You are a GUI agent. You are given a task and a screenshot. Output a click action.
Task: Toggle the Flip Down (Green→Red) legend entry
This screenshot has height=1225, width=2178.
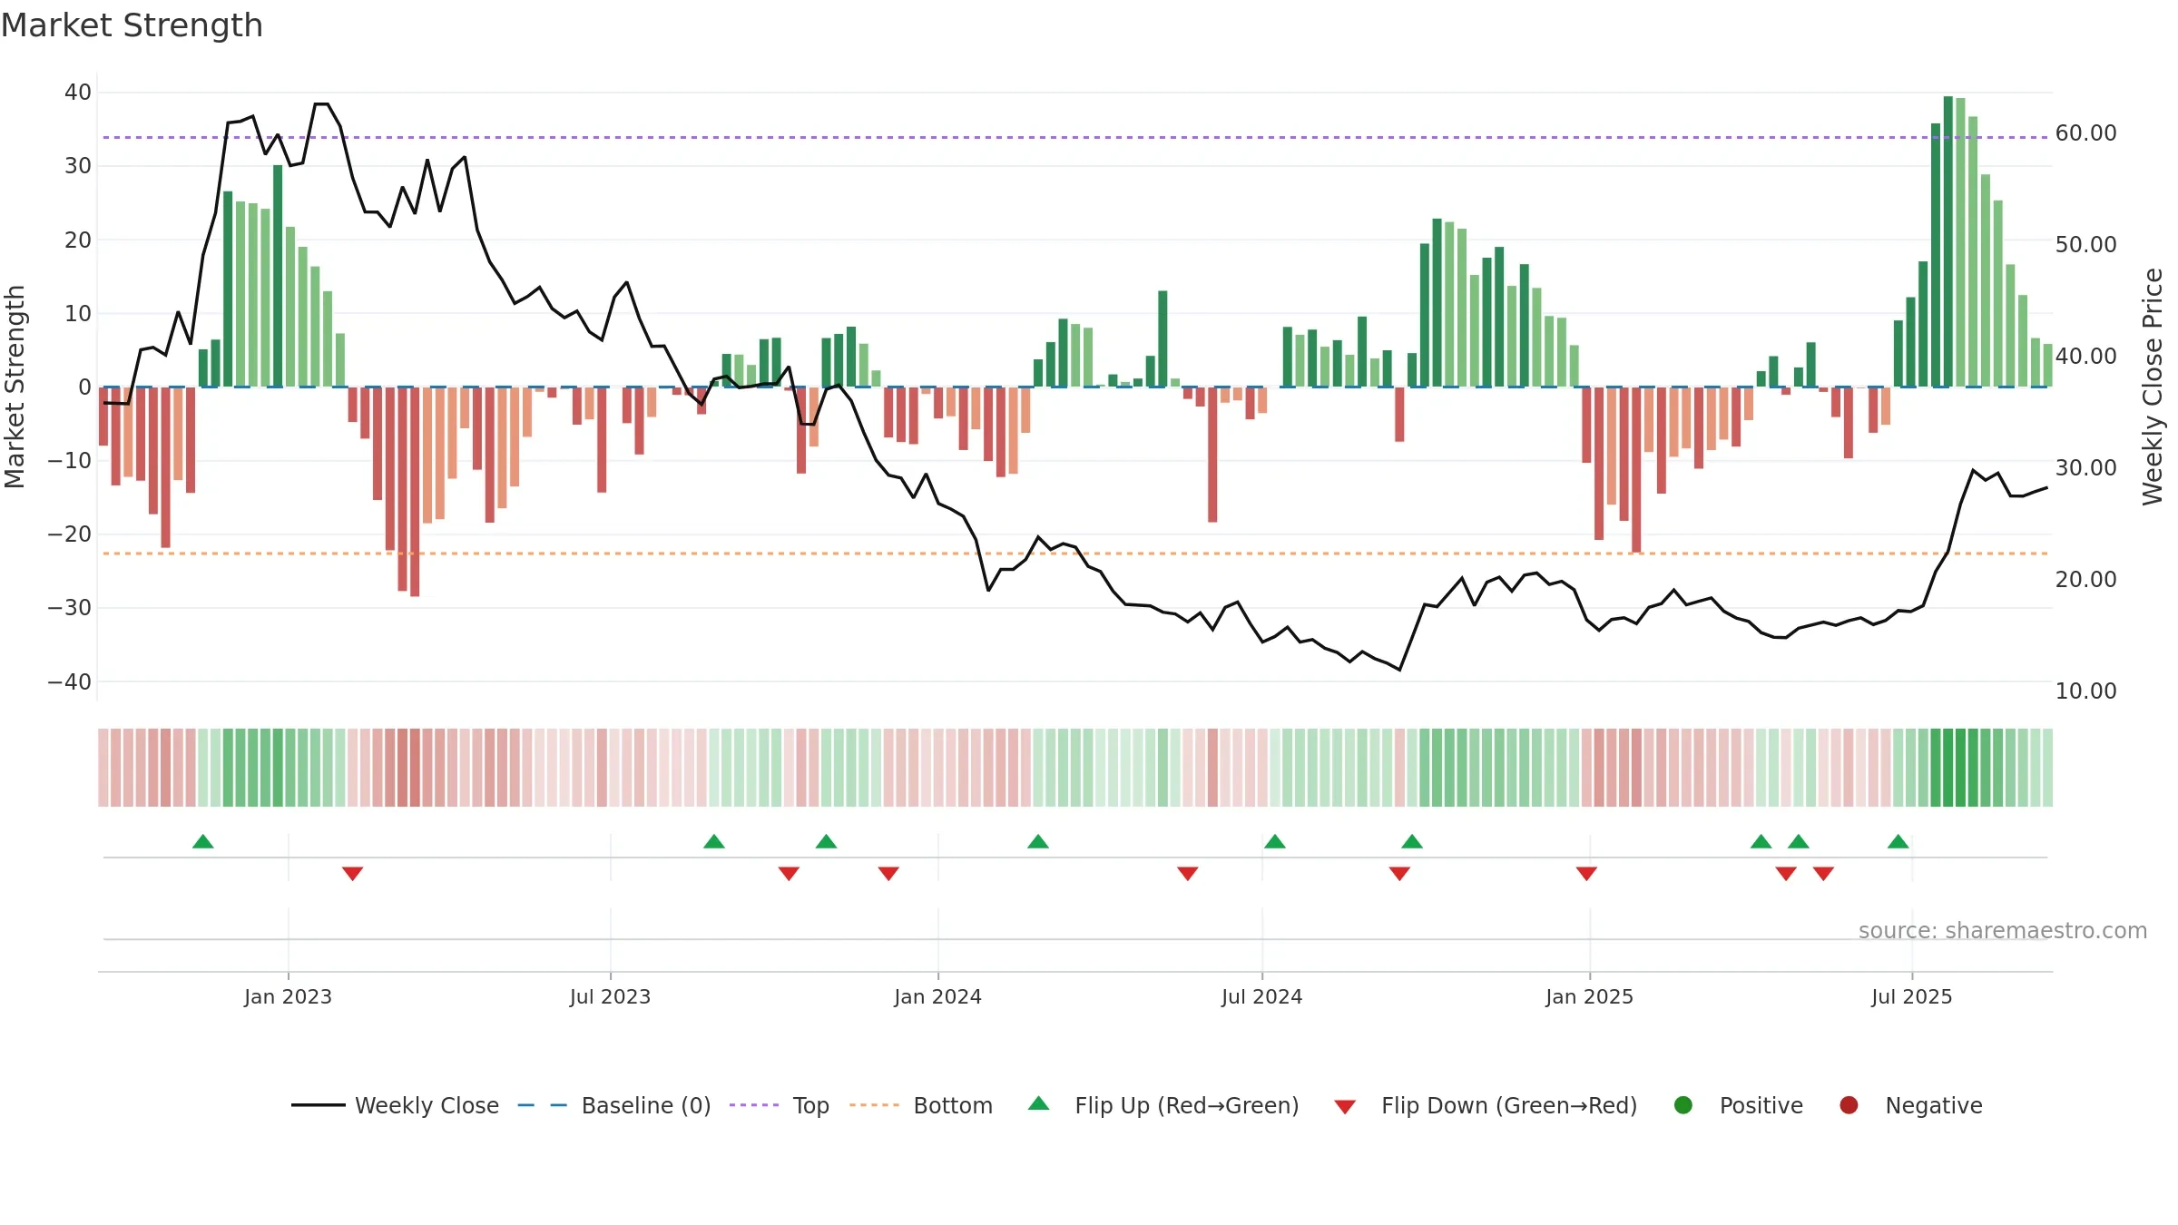[x=1486, y=1105]
